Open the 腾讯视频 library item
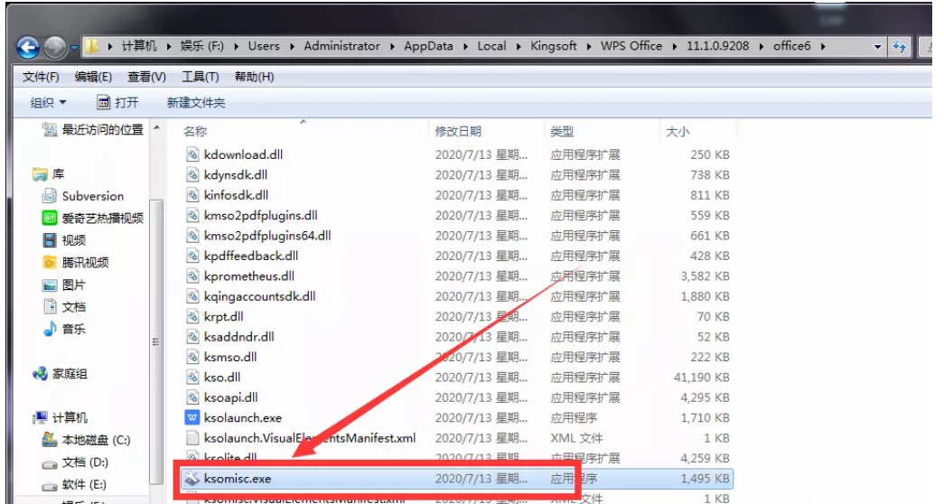 76,263
